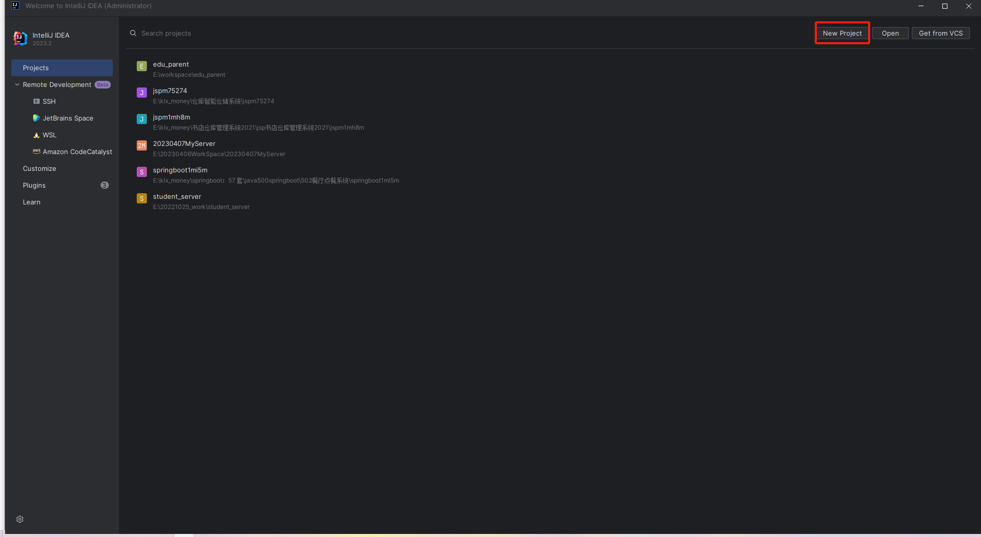Click the SSH terminal icon
Viewport: 981px width, 537px height.
[36, 101]
